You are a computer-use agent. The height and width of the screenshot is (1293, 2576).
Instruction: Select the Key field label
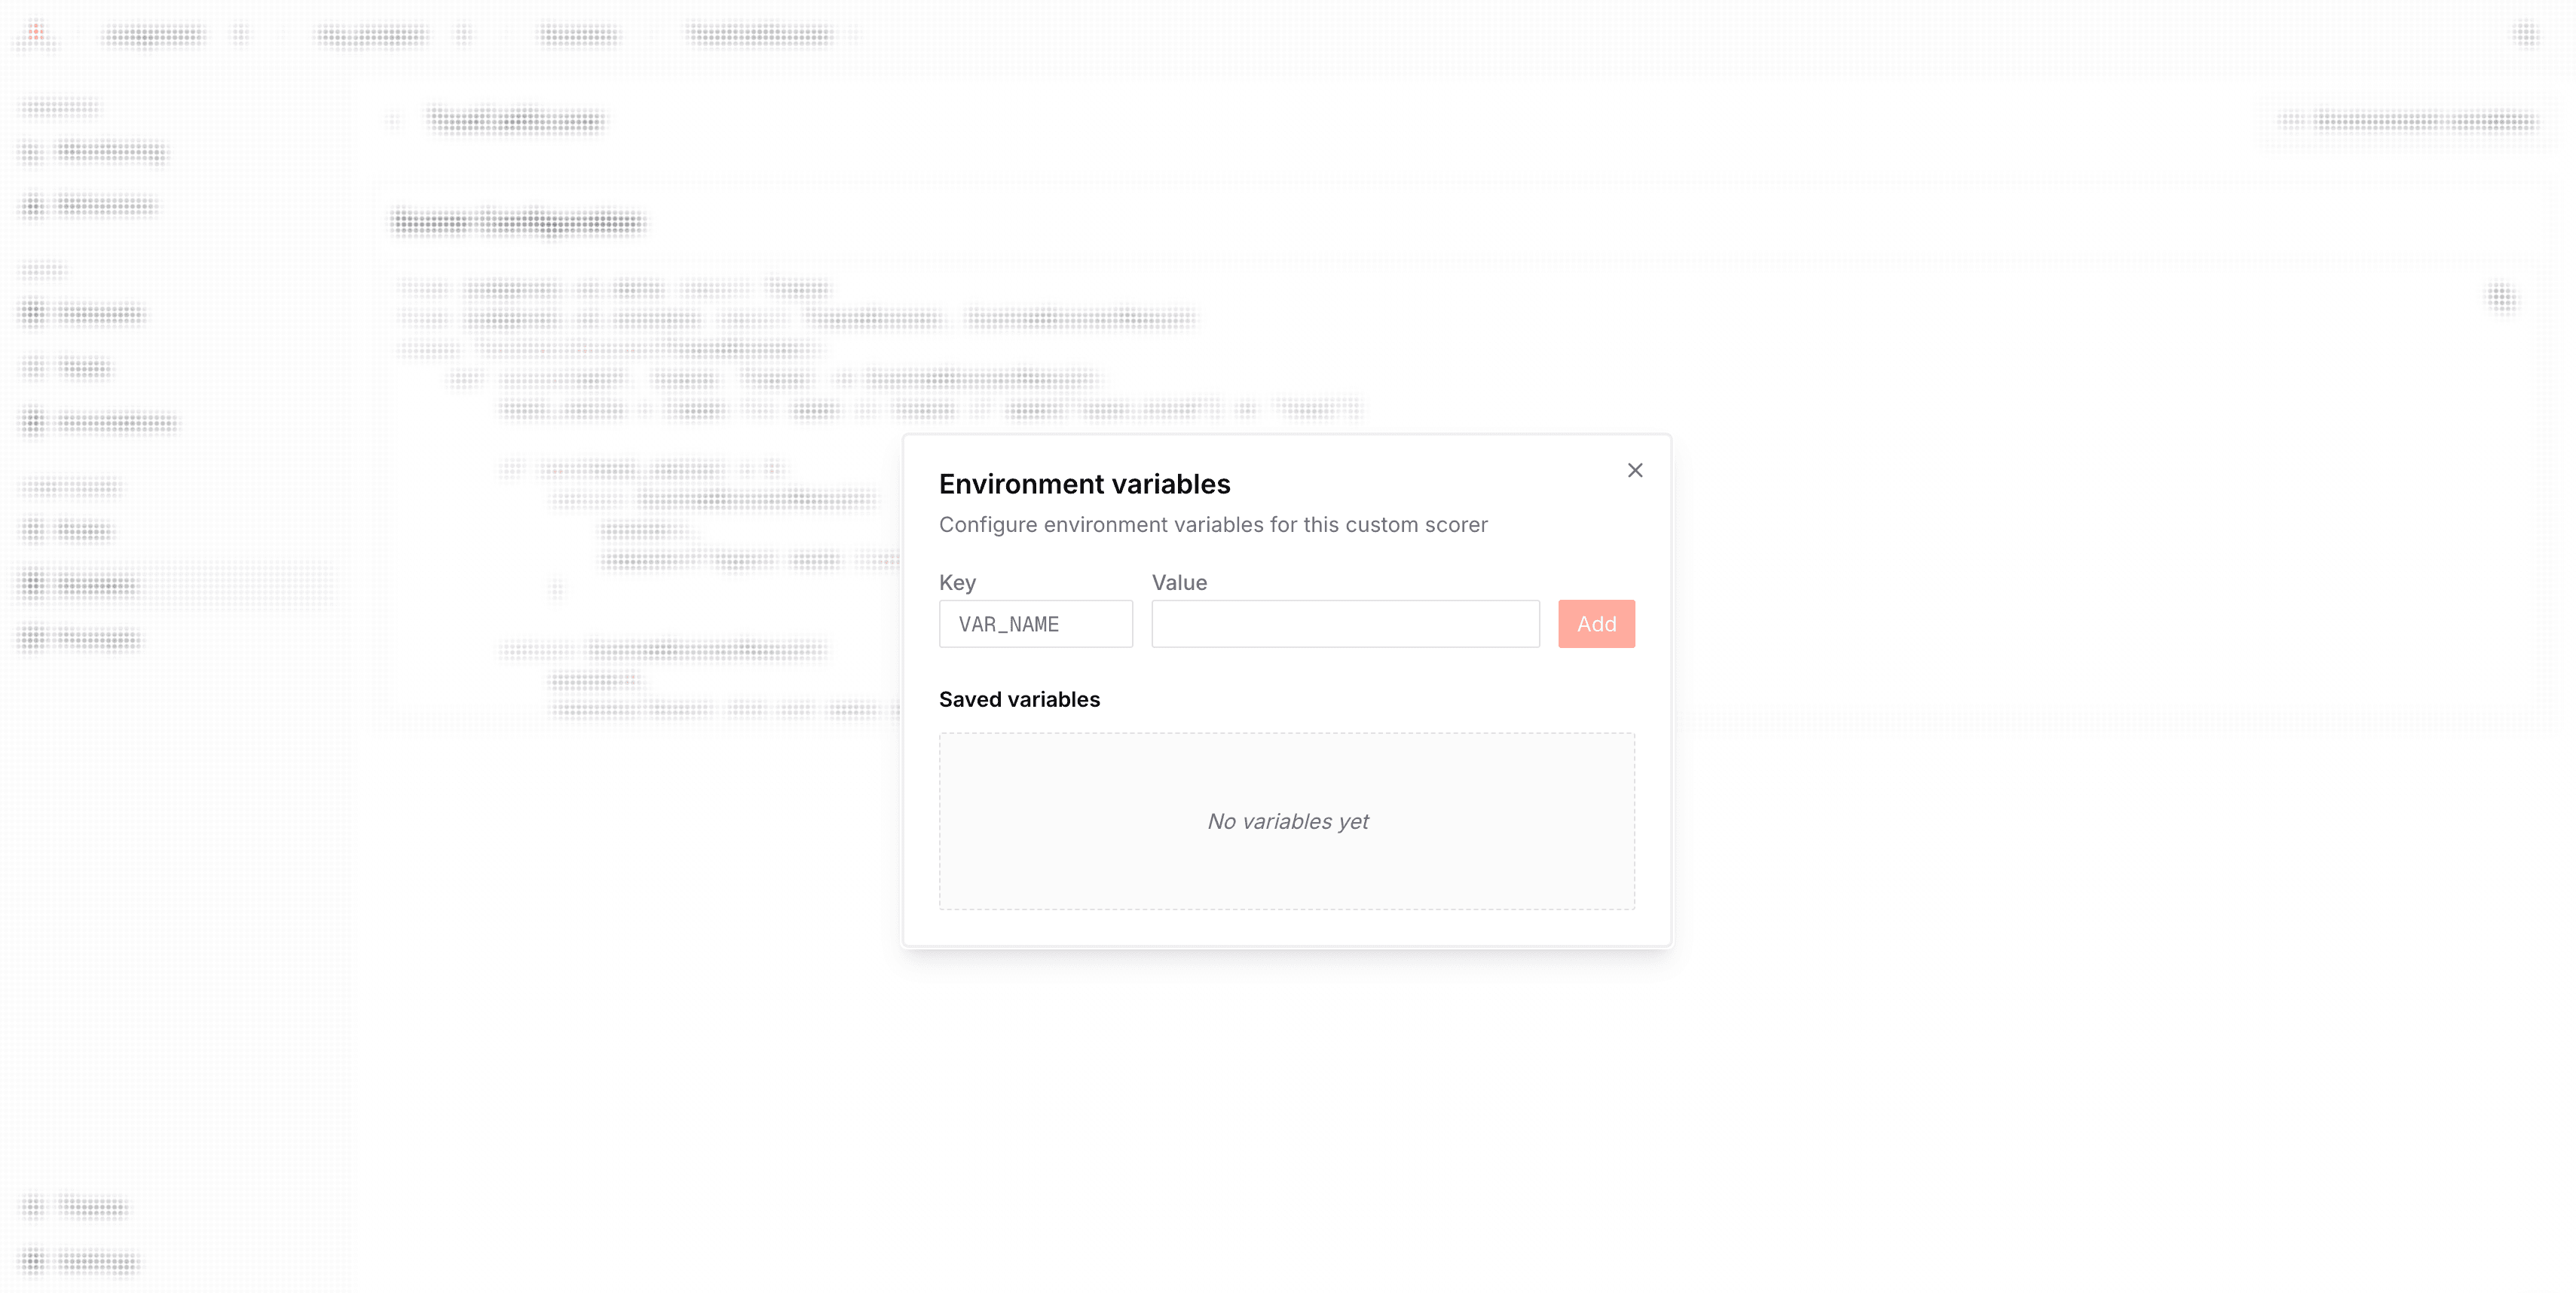[958, 582]
